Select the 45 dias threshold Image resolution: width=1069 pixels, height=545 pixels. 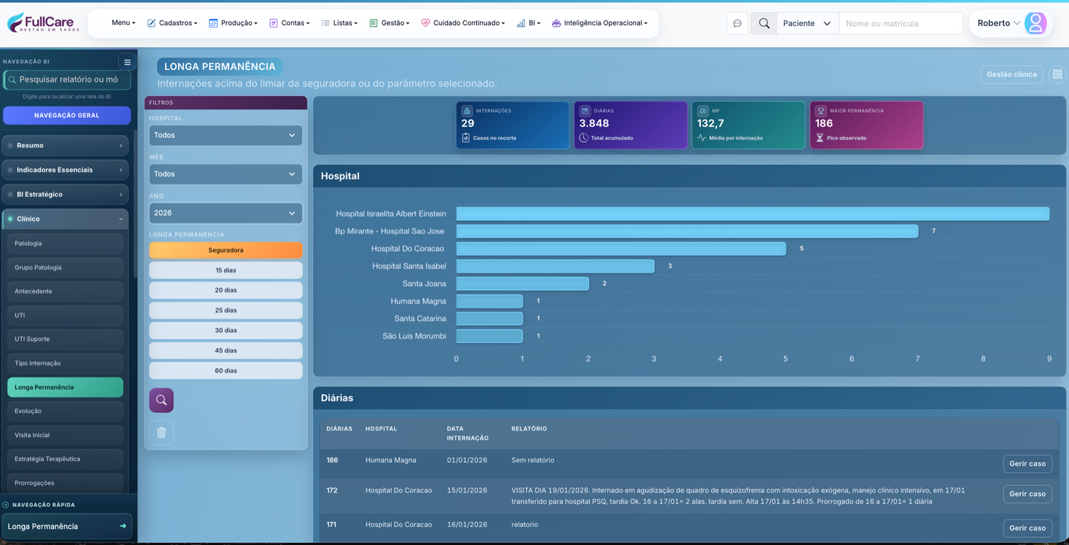(x=226, y=351)
